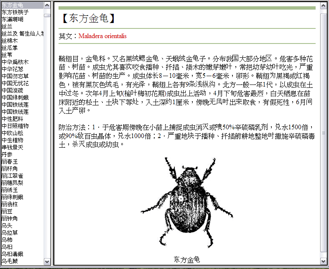This screenshot has width=329, height=269.
Task: Click the 英文 label before the Latin name
Action: 65,36
